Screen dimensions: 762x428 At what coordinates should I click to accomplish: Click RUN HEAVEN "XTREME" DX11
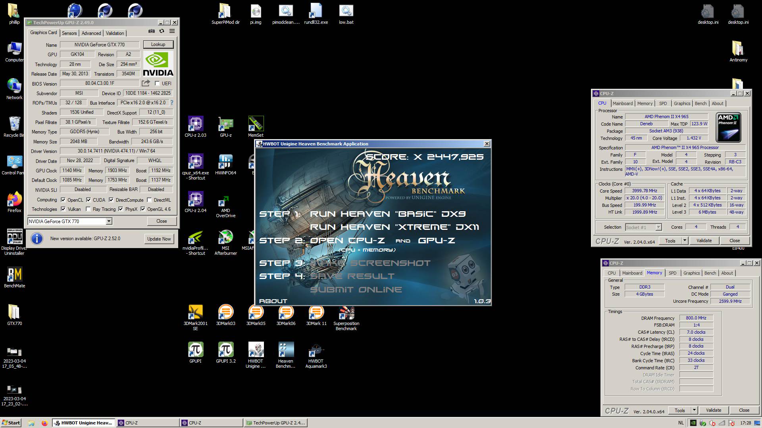point(394,227)
